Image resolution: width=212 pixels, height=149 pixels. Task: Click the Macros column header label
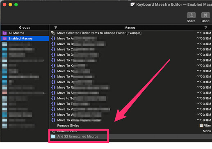tap(130, 28)
